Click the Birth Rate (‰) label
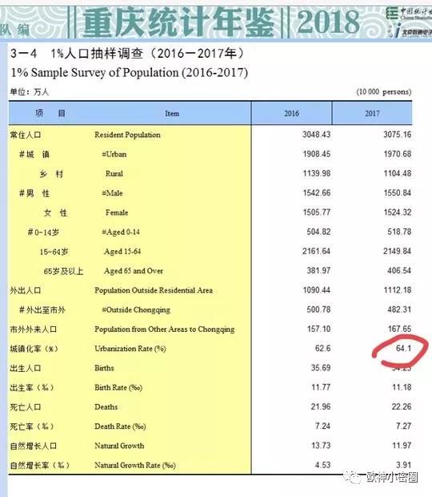 pos(118,388)
